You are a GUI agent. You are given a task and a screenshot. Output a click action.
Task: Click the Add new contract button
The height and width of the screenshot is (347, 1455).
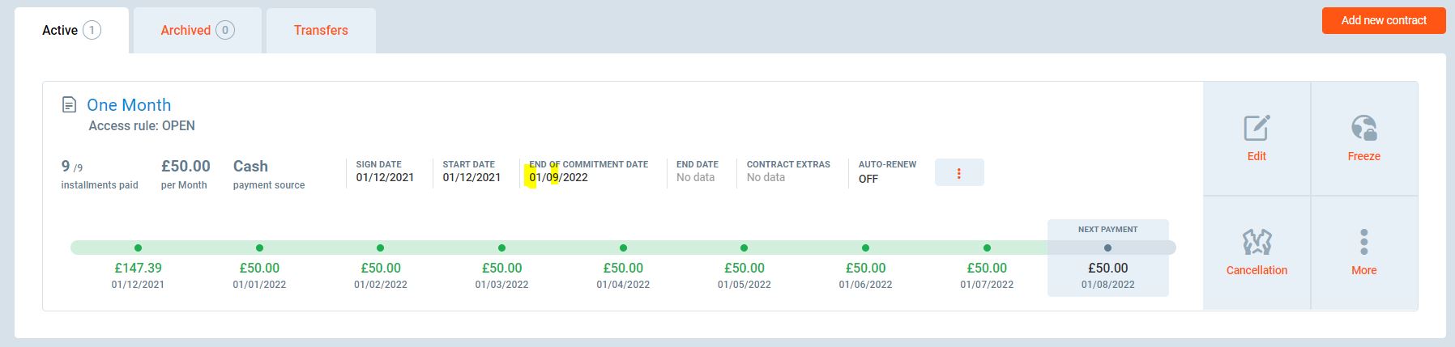point(1383,21)
